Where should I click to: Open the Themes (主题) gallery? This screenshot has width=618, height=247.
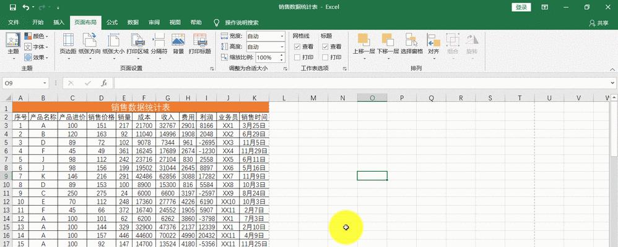pos(14,46)
